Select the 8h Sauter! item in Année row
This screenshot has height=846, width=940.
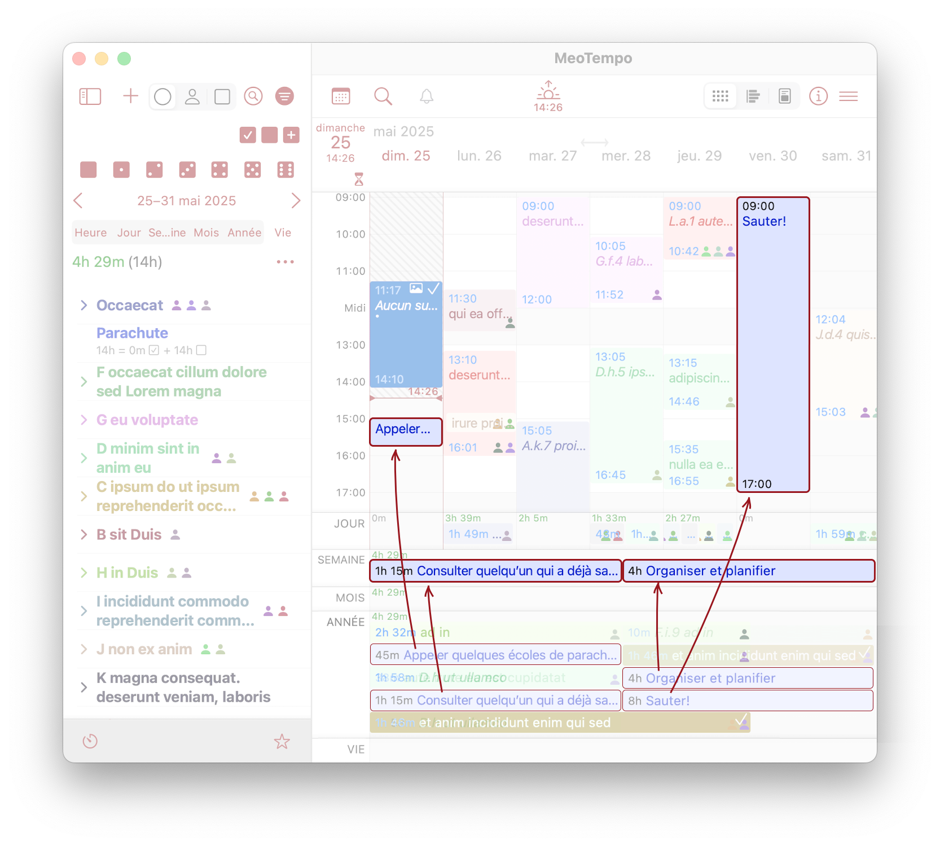(748, 700)
